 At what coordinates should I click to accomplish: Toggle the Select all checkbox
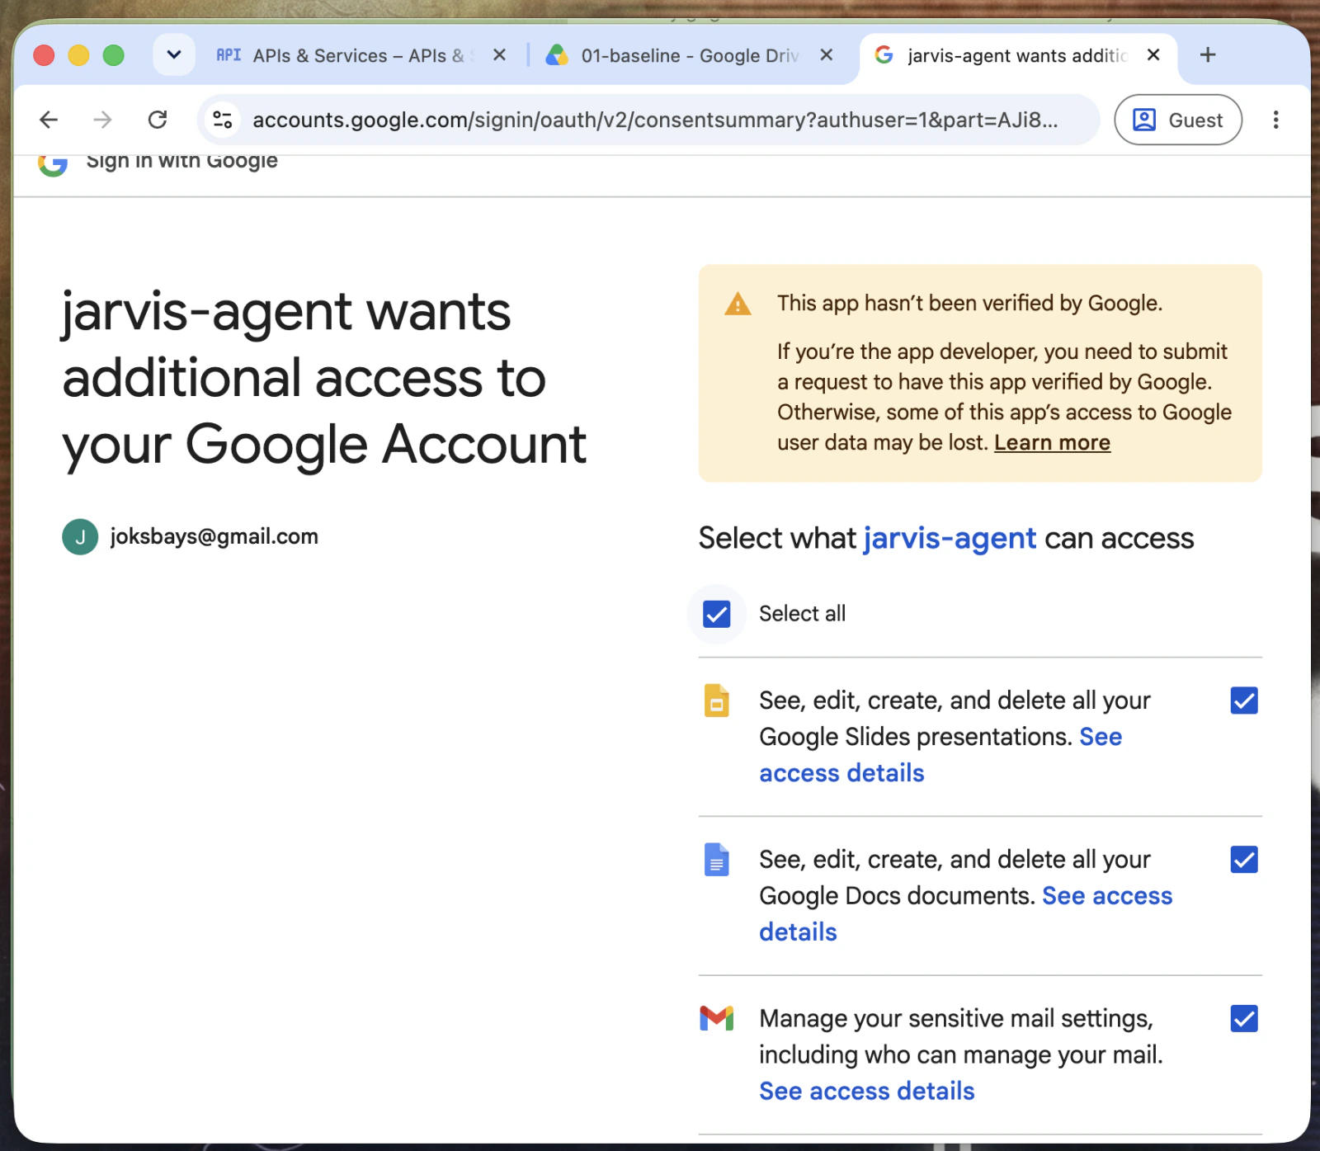coord(716,614)
